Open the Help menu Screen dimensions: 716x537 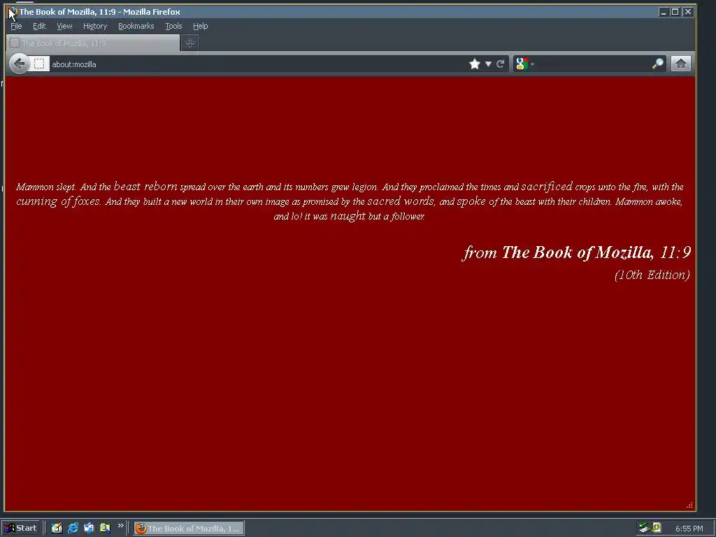click(200, 26)
